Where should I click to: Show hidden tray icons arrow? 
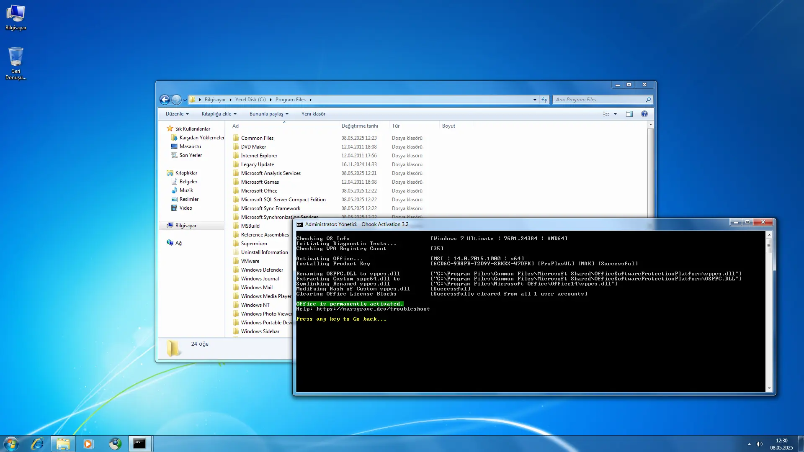pyautogui.click(x=749, y=444)
